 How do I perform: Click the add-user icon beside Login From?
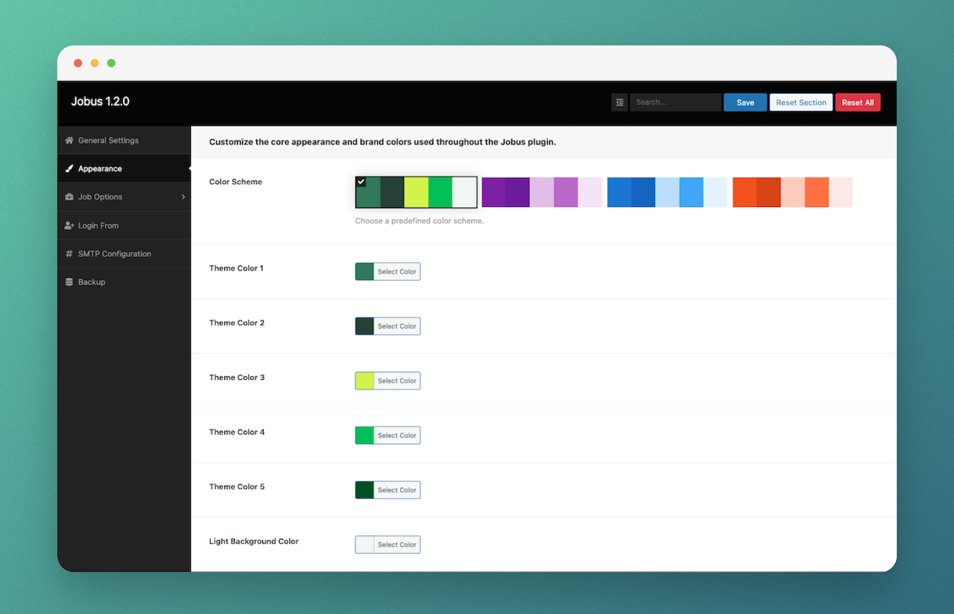tap(68, 225)
